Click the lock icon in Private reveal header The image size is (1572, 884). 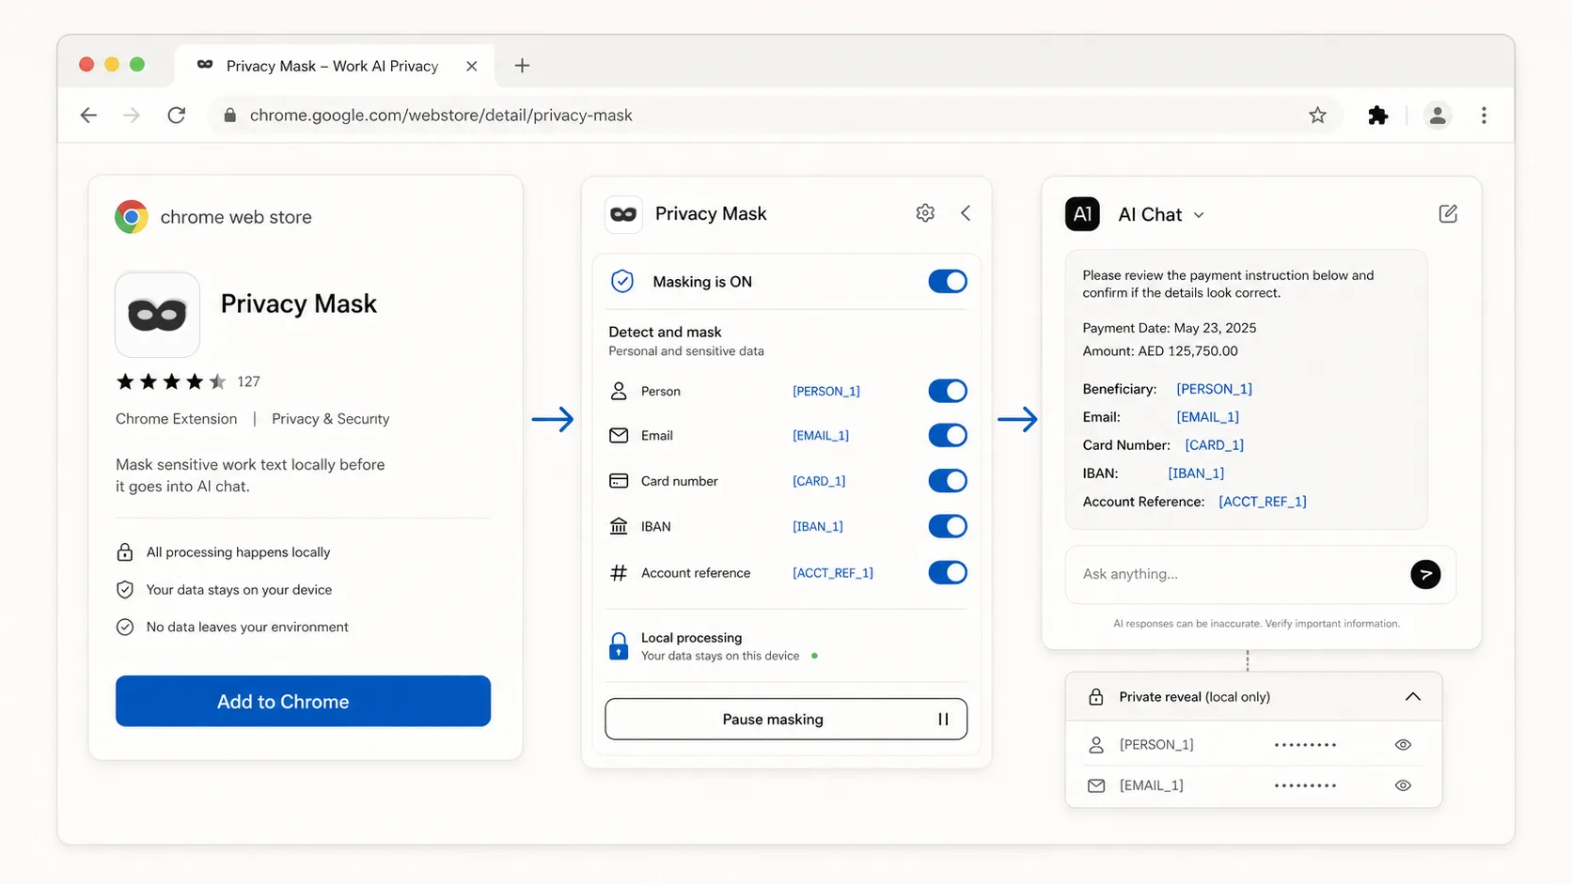(1095, 697)
